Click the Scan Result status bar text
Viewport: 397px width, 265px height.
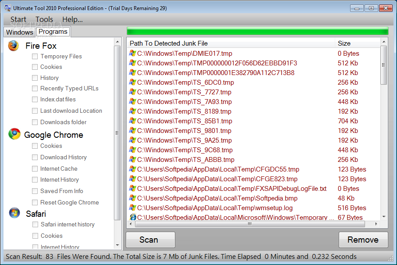pyautogui.click(x=181, y=257)
